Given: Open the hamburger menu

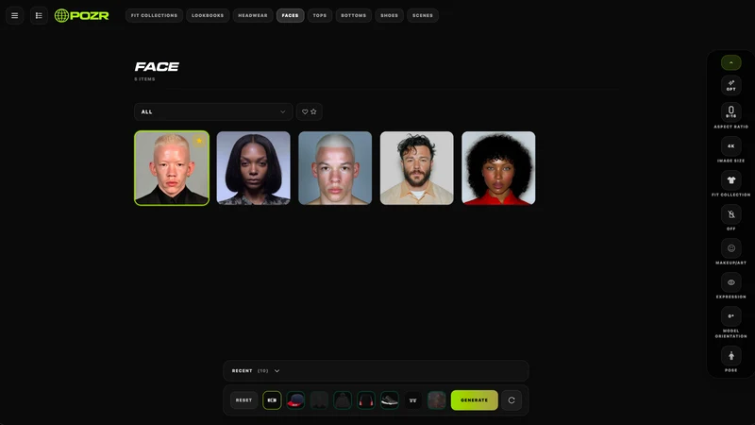Looking at the screenshot, I should 14,15.
